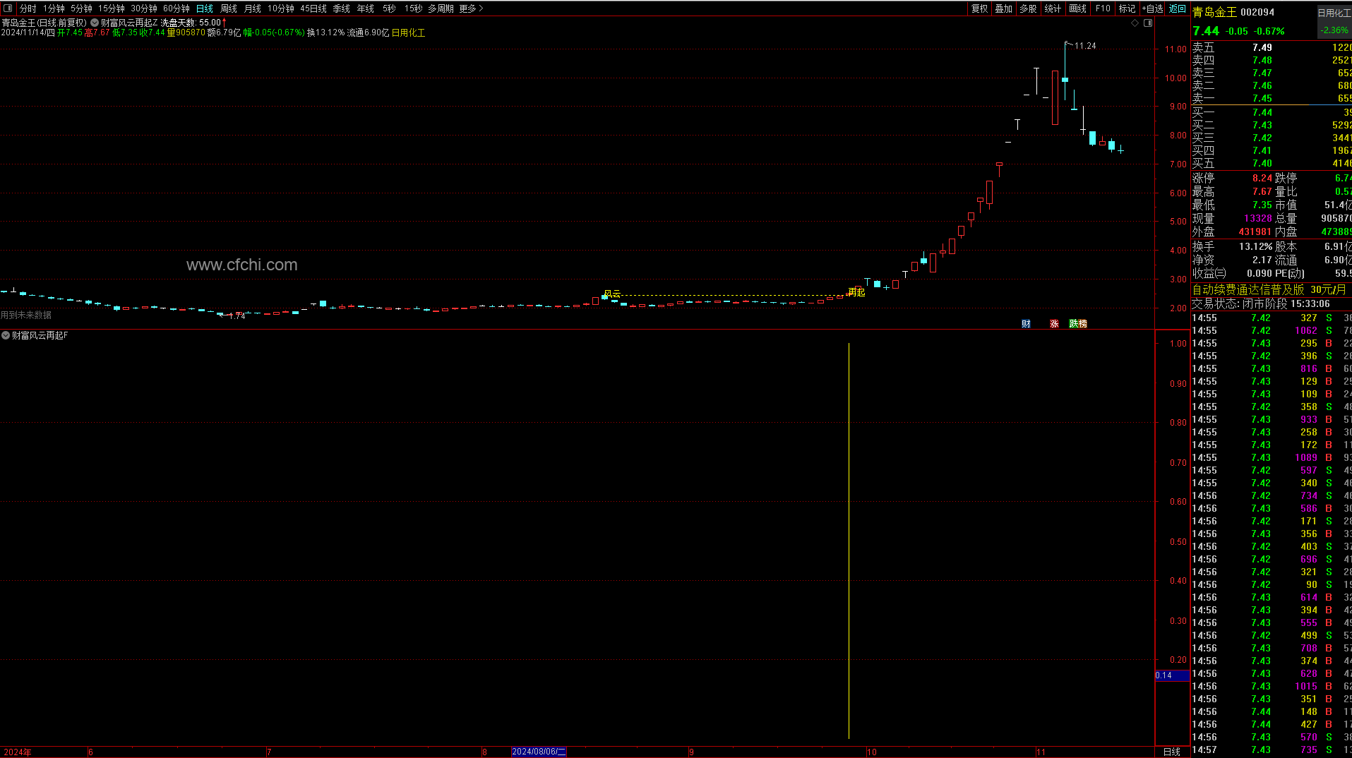
Task: Click the 换手 value 13.12%
Action: [x=1256, y=246]
